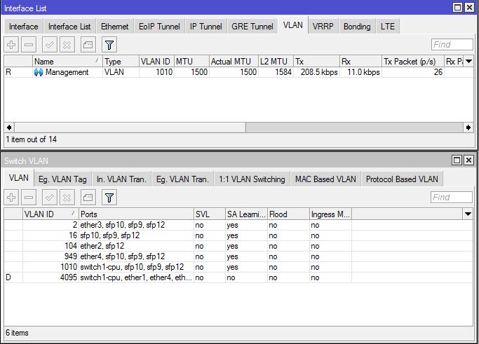Open the MAC Based VLAN tab

tap(325, 179)
